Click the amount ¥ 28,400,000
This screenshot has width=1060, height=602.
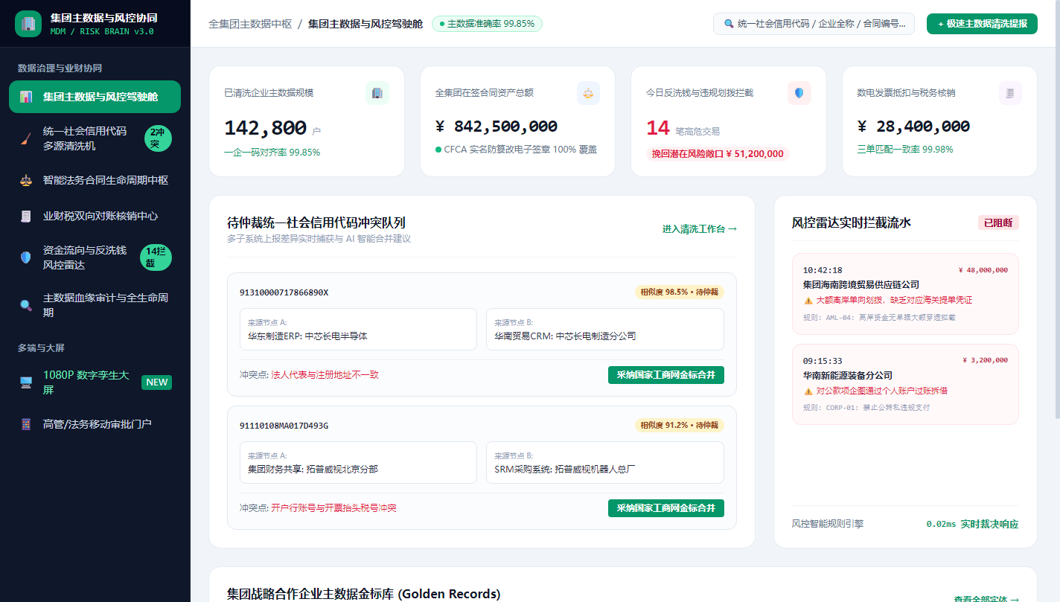[913, 127]
